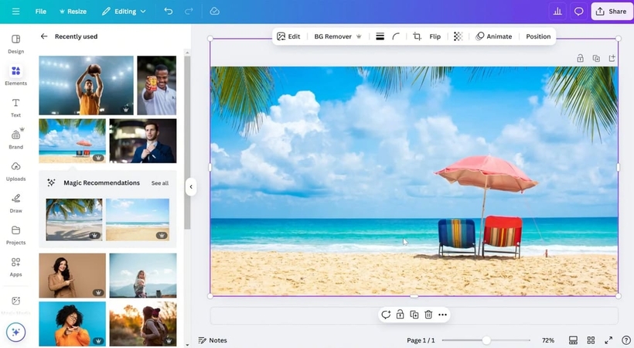Select the man in suit photo

143,141
